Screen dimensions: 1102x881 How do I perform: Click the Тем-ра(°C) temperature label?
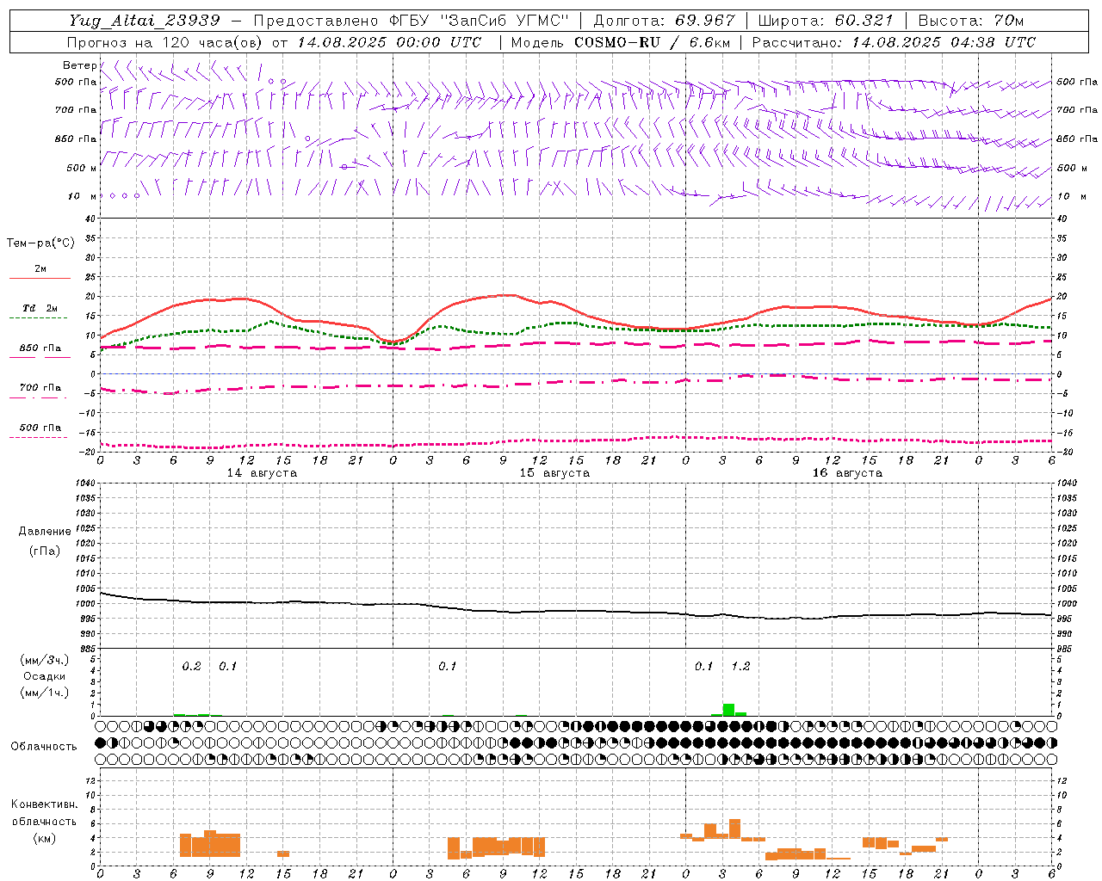[x=40, y=243]
